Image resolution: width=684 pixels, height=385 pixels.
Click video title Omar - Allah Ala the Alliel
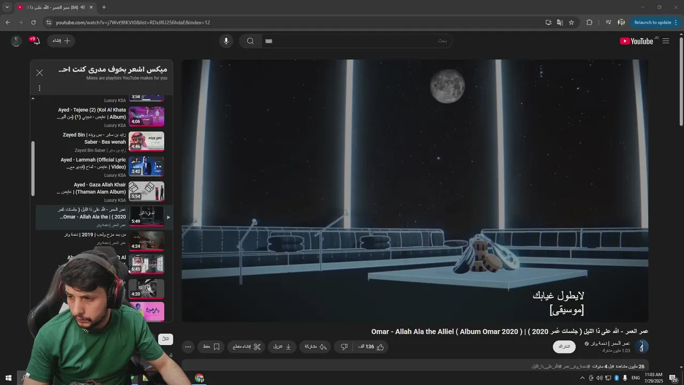510,332
